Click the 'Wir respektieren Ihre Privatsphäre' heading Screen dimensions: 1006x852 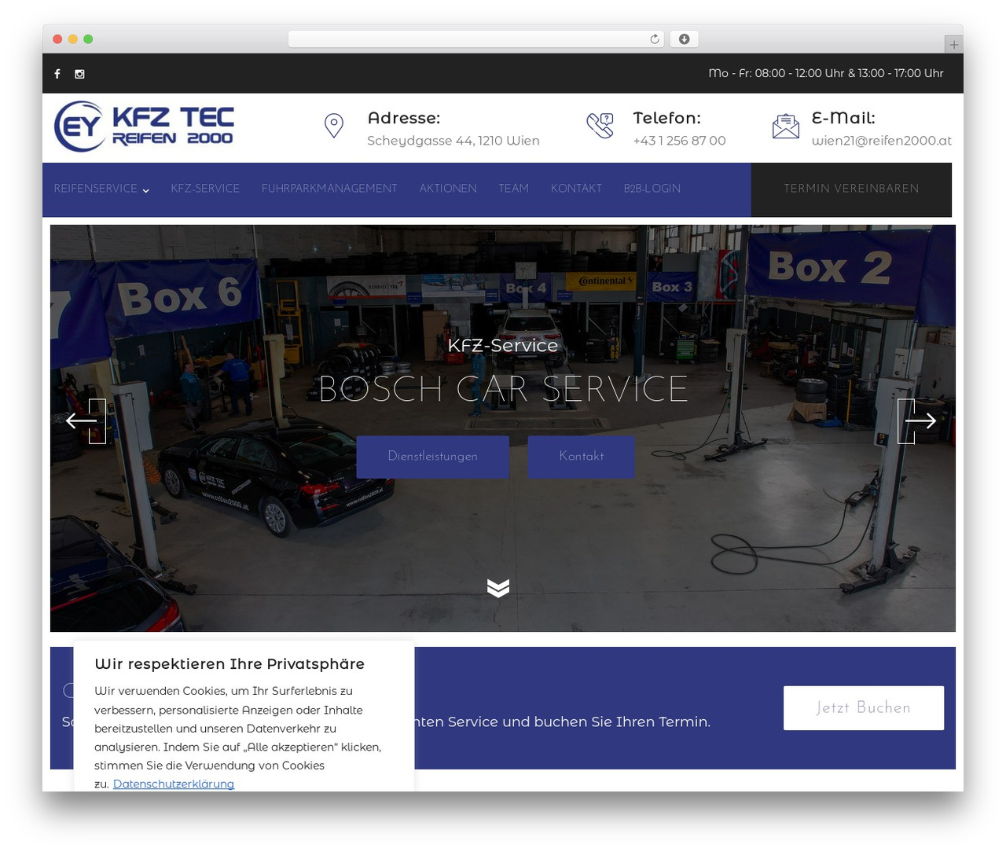click(x=229, y=663)
